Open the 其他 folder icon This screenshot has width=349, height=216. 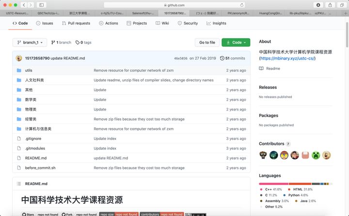[x=19, y=90]
